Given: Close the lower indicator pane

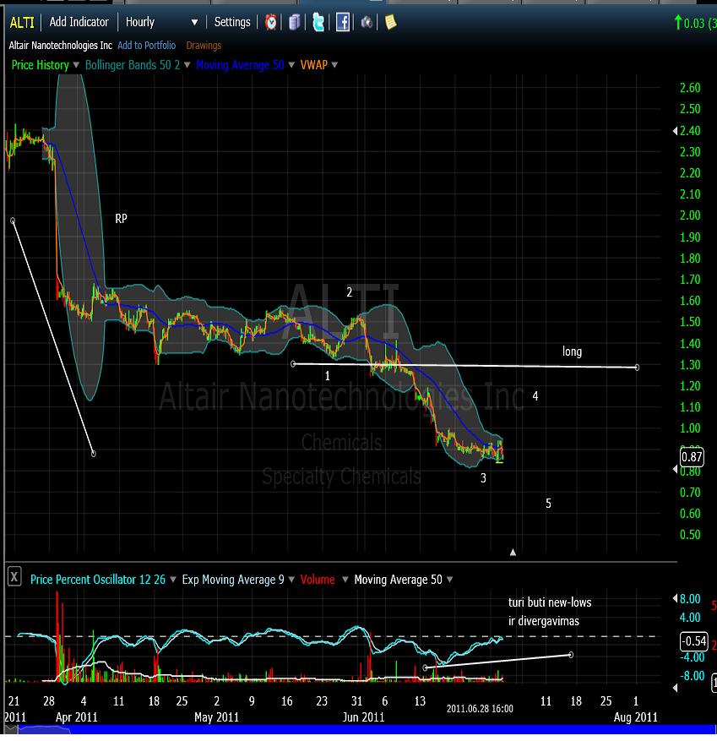Looking at the screenshot, I should 14,576.
